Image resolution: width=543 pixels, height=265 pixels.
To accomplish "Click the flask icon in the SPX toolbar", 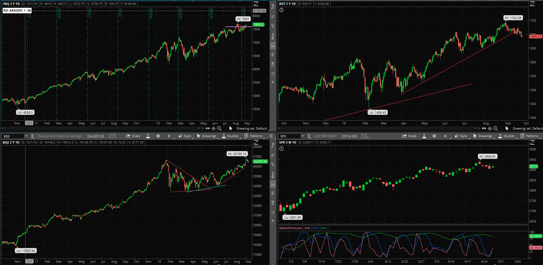I will (x=424, y=136).
